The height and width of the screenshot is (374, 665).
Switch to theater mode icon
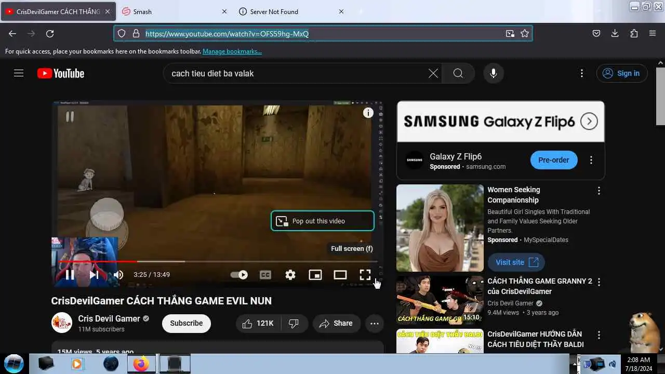pos(340,275)
